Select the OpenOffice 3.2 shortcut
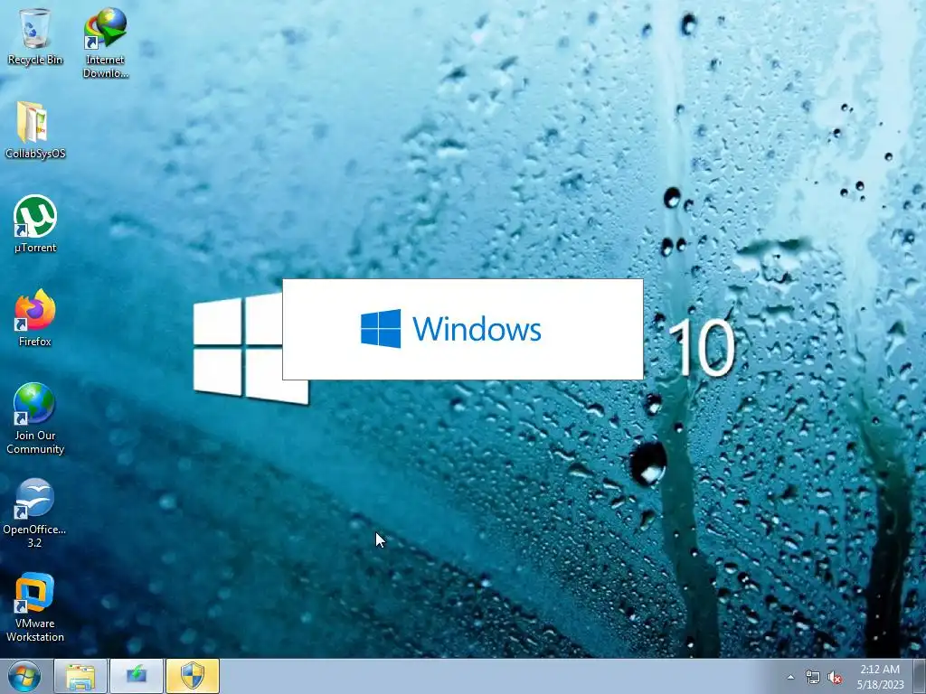926x694 pixels. click(x=35, y=513)
